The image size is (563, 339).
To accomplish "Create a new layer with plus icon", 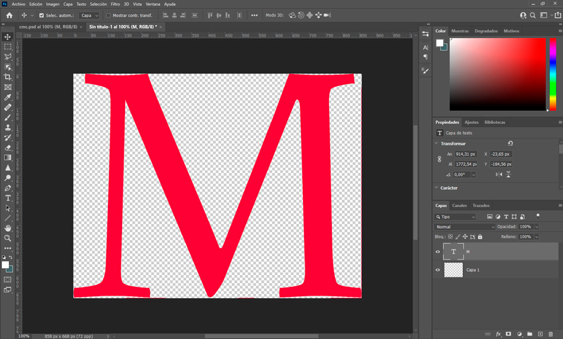I will point(540,334).
